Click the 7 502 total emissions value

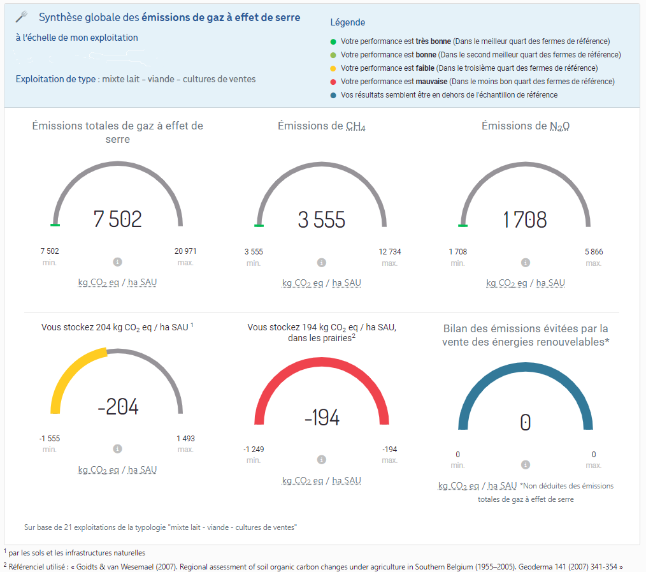coord(118,219)
